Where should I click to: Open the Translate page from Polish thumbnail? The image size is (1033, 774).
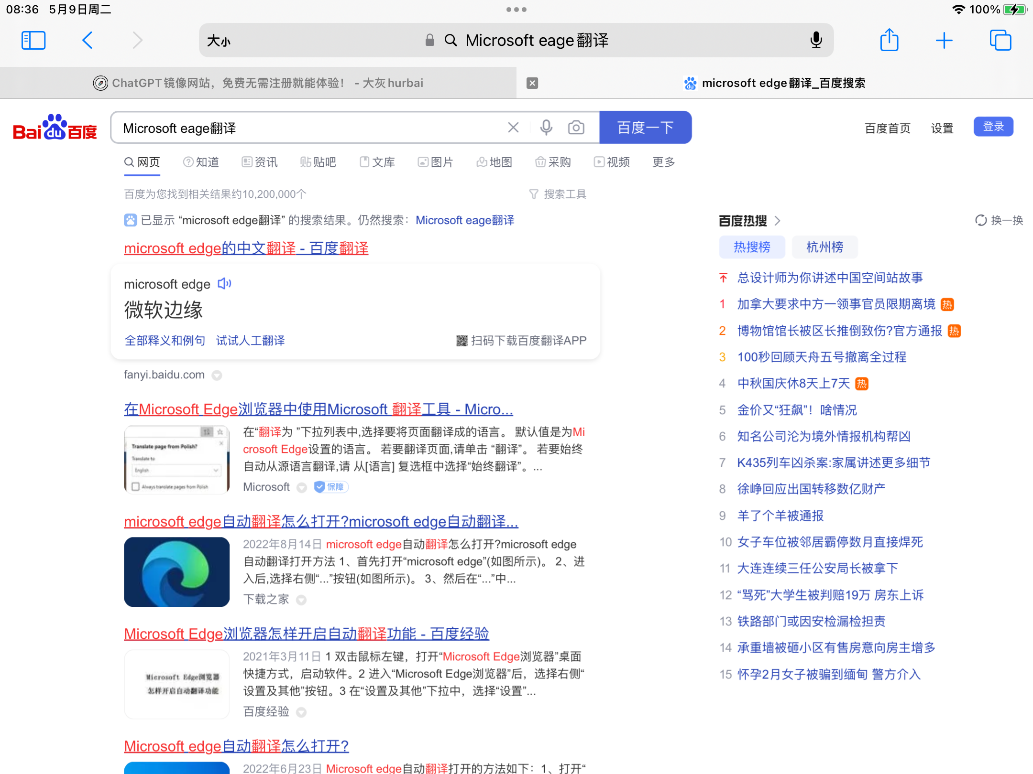(x=176, y=459)
